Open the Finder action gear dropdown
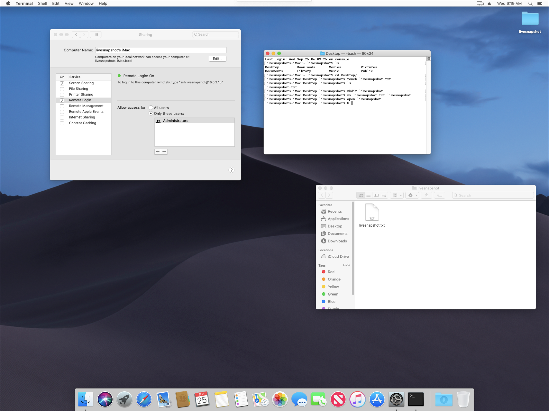This screenshot has width=549, height=411. tap(412, 195)
